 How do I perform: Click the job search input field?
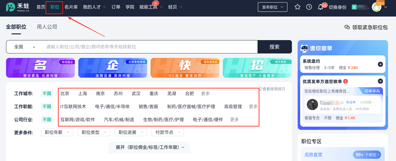pyautogui.click(x=150, y=47)
